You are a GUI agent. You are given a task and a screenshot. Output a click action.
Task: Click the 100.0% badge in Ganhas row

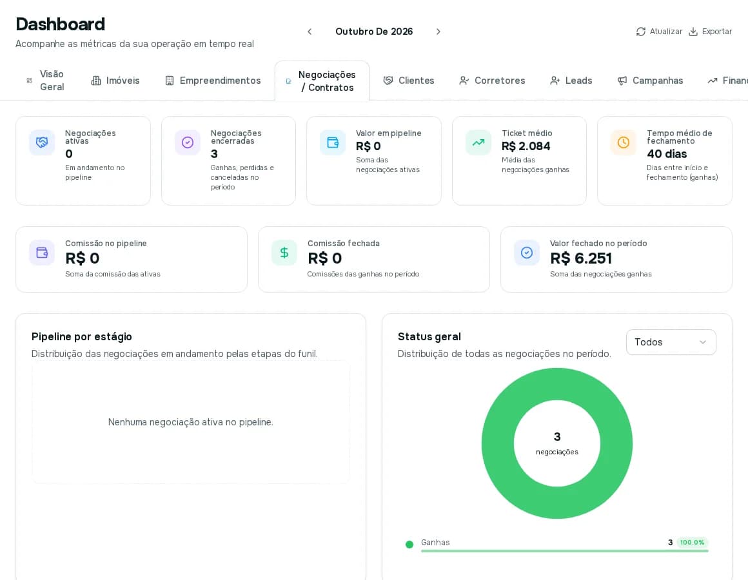692,543
